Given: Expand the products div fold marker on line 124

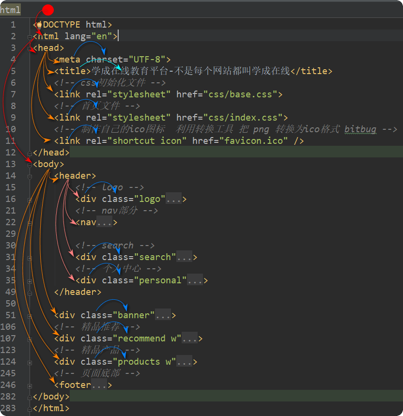Looking at the screenshot, I should tap(30, 363).
